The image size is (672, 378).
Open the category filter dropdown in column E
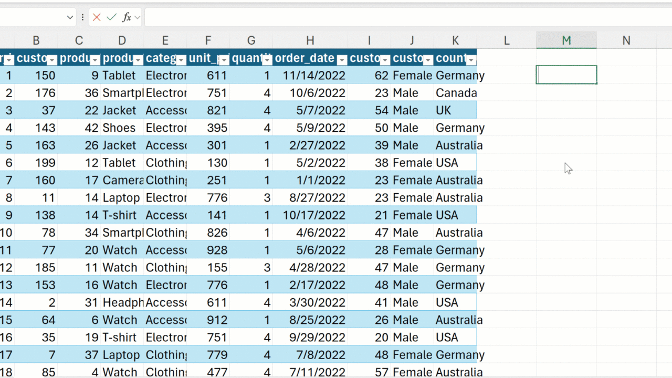point(181,60)
